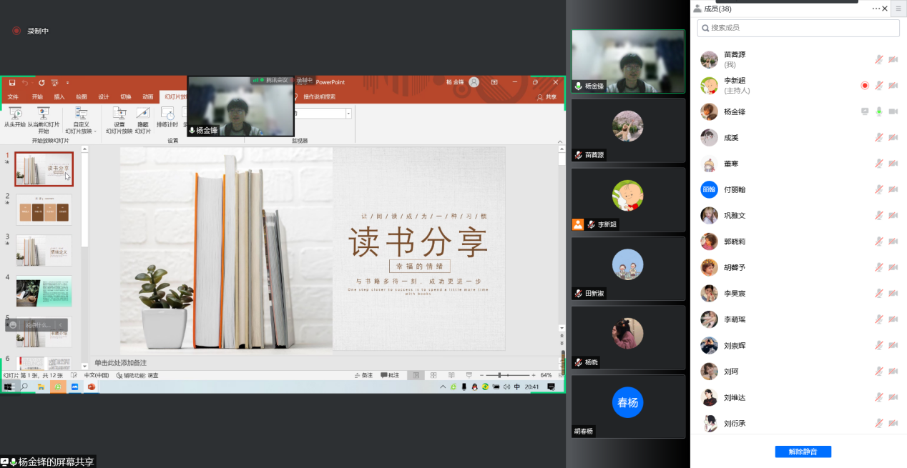The width and height of the screenshot is (907, 468).
Task: Click the 64% zoom level
Action: pos(546,375)
